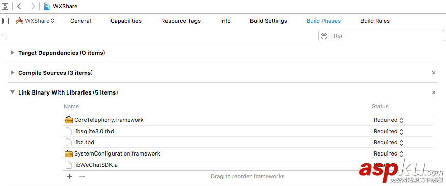Image resolution: width=446 pixels, height=186 pixels.
Task: Select CoreTelephony.framework toolbox icon
Action: tap(69, 120)
